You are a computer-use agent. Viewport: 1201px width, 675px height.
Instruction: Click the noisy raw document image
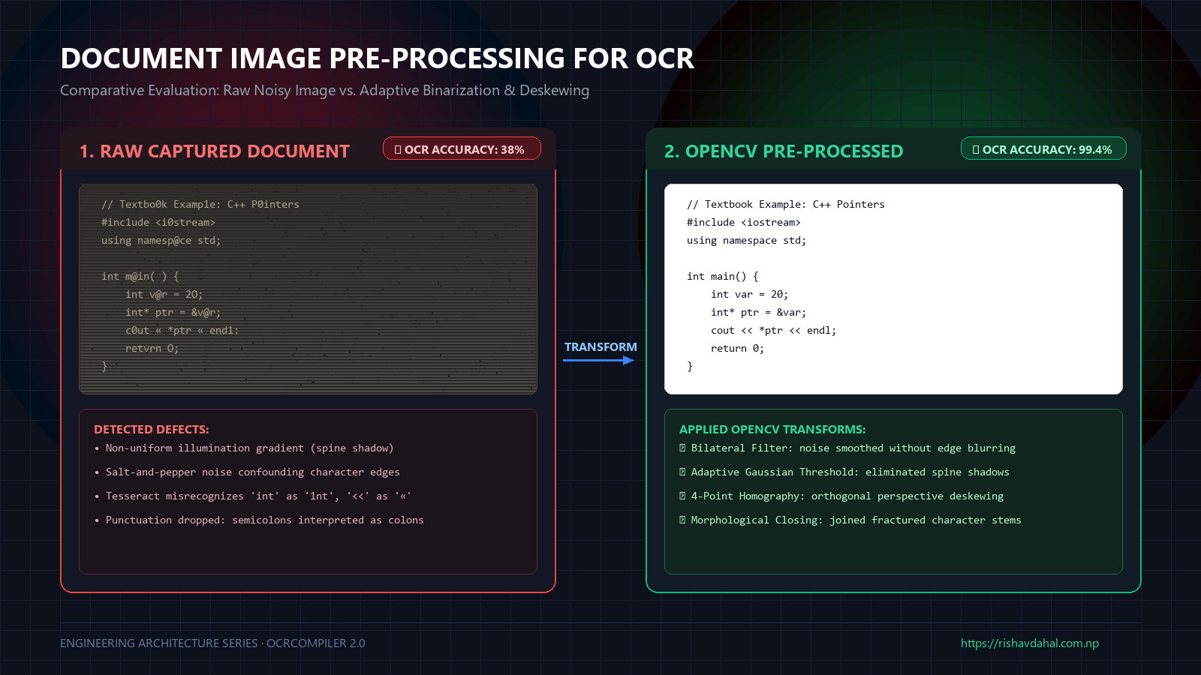pyautogui.click(x=308, y=289)
